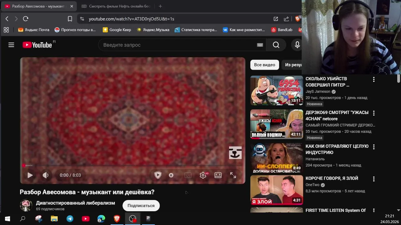Open 'Прогноз погоды в...' bookmark
The width and height of the screenshot is (401, 225).
click(x=75, y=30)
